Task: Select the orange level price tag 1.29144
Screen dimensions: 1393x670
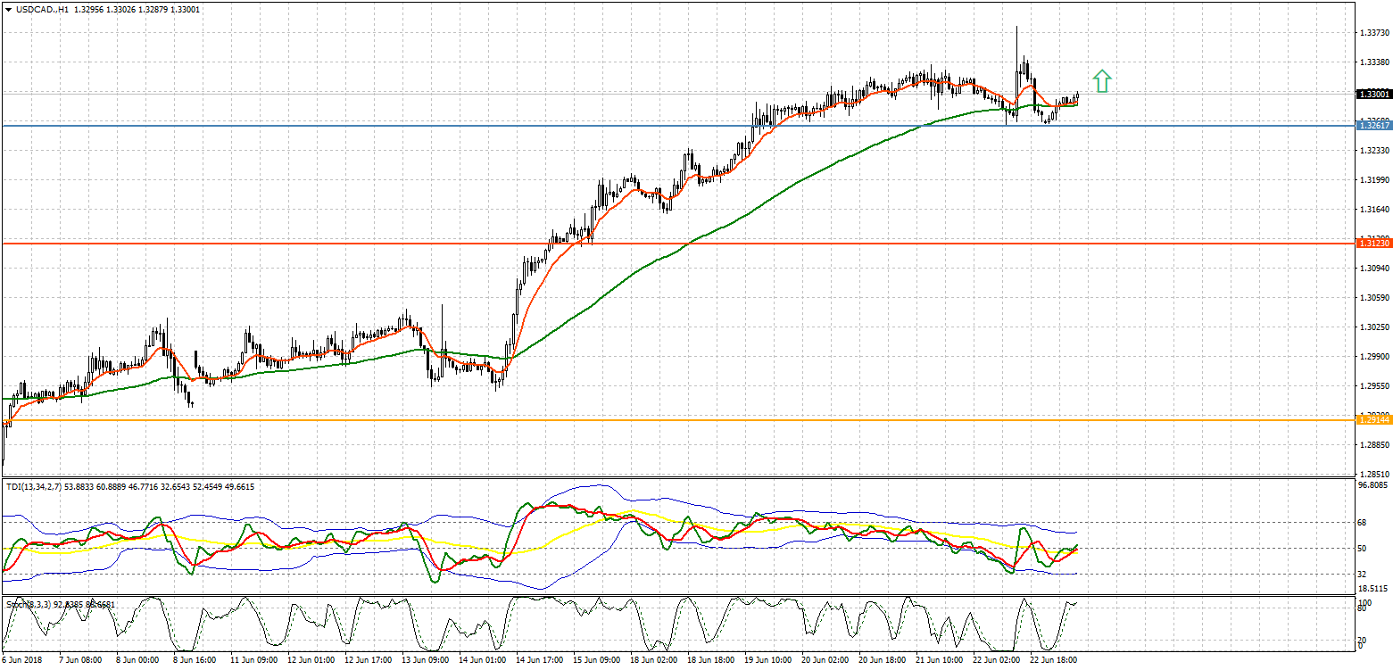Action: (1373, 419)
